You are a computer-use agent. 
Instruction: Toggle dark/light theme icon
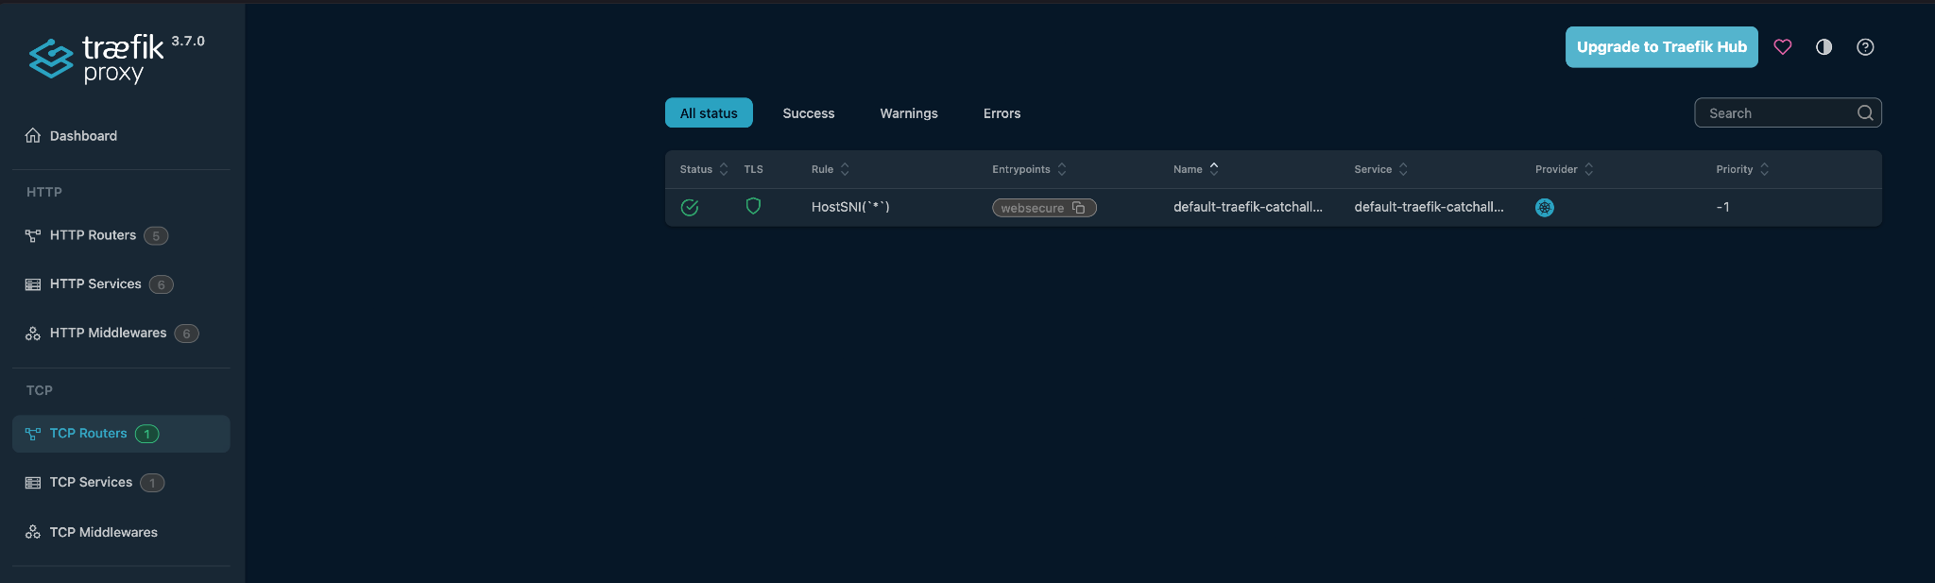[1824, 47]
